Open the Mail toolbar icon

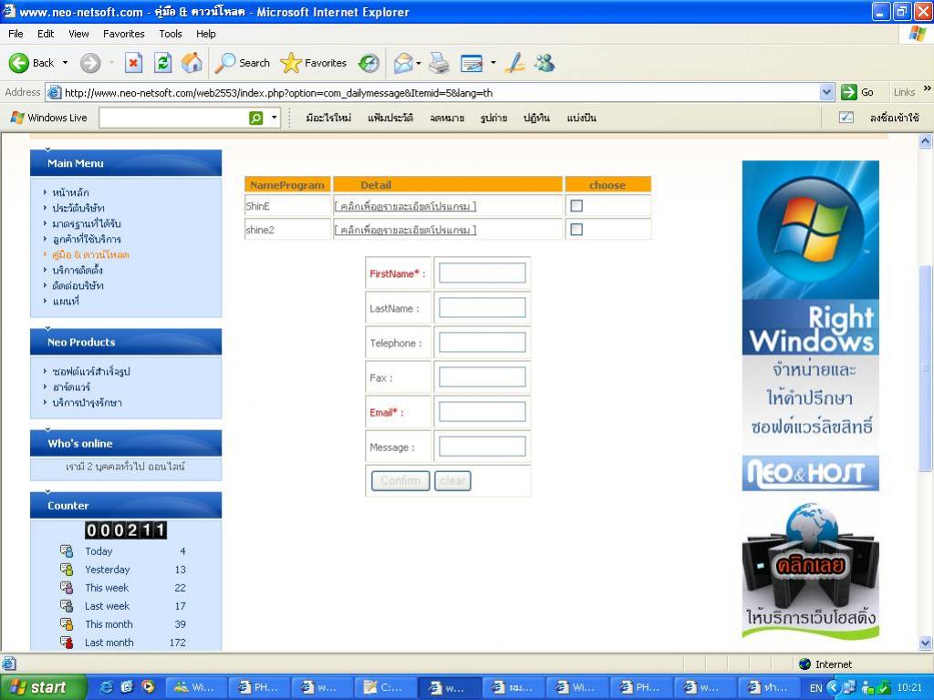coord(403,63)
